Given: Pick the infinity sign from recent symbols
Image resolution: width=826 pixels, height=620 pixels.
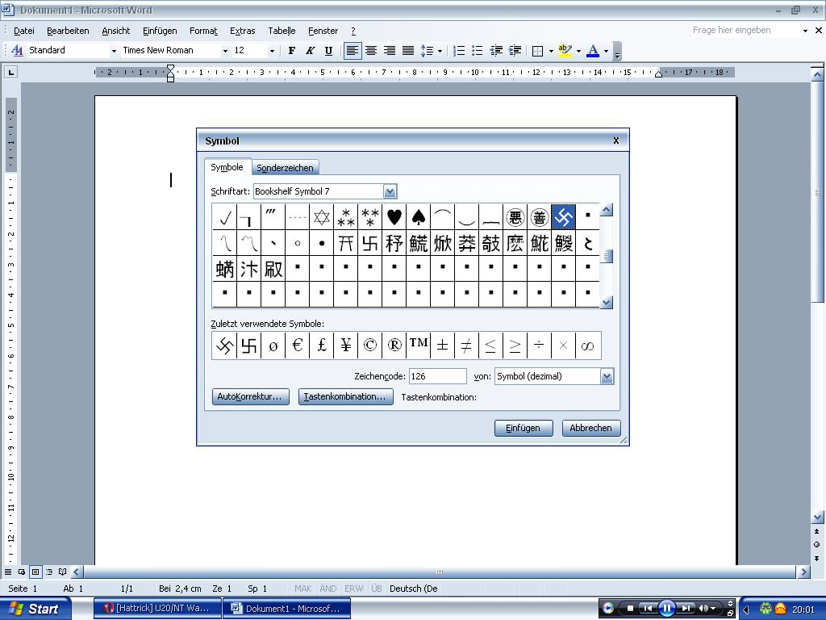Looking at the screenshot, I should pos(588,346).
